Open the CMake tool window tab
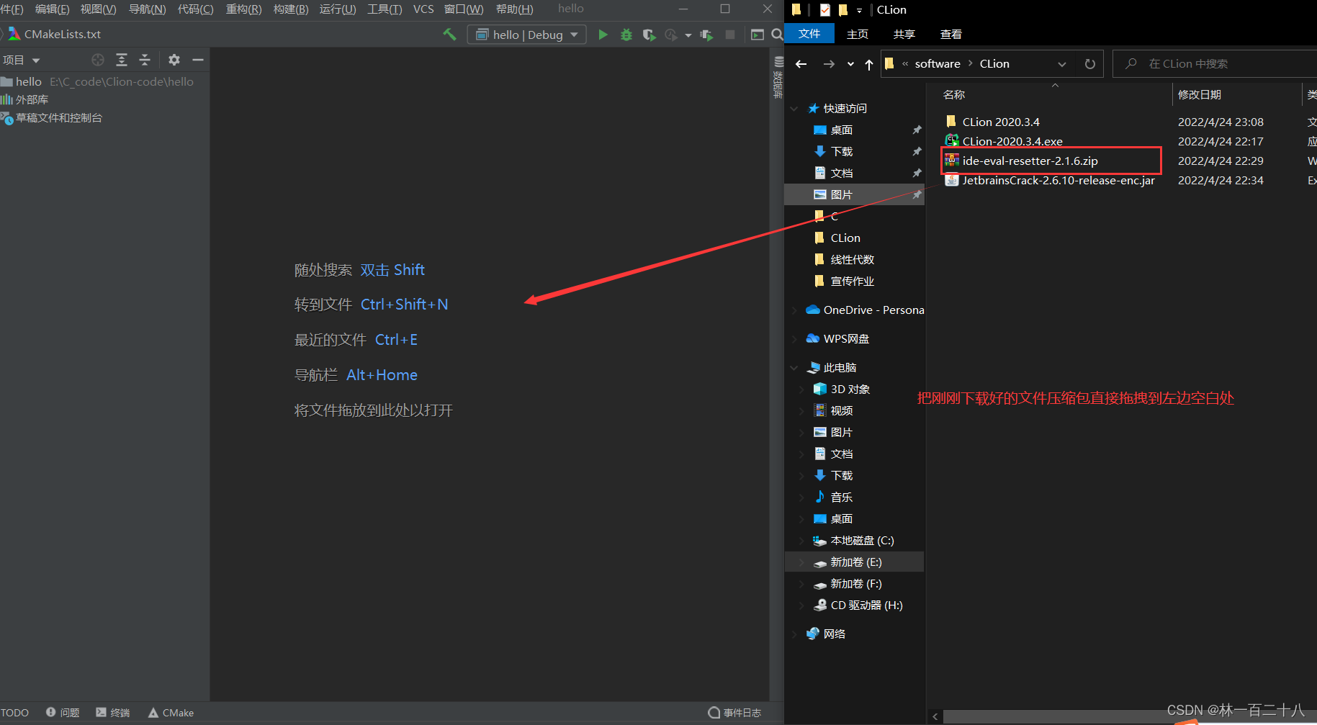 (x=171, y=712)
